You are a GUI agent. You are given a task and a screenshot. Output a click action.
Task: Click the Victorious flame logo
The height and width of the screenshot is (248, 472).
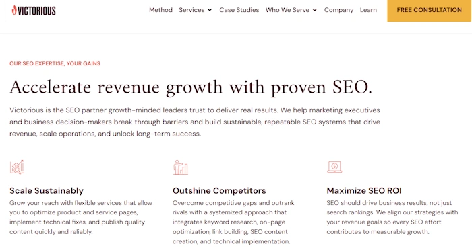14,10
